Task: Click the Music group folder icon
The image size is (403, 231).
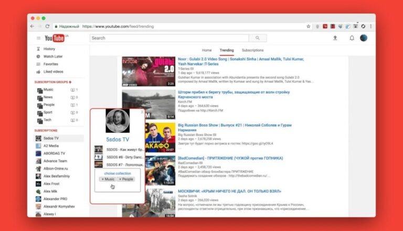Action: click(x=40, y=90)
